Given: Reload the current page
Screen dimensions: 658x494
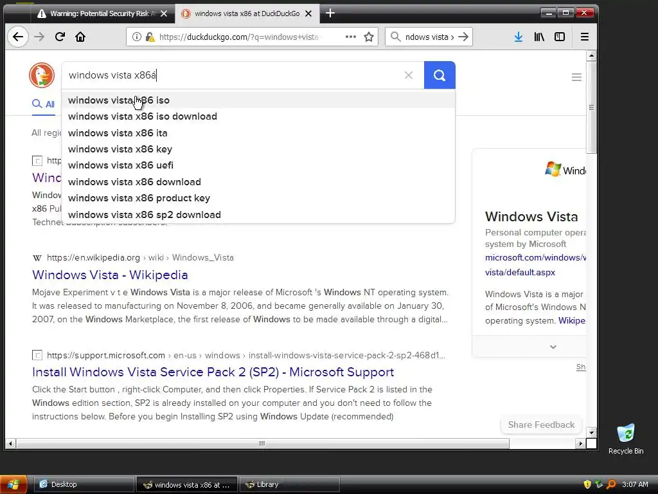Looking at the screenshot, I should [60, 37].
